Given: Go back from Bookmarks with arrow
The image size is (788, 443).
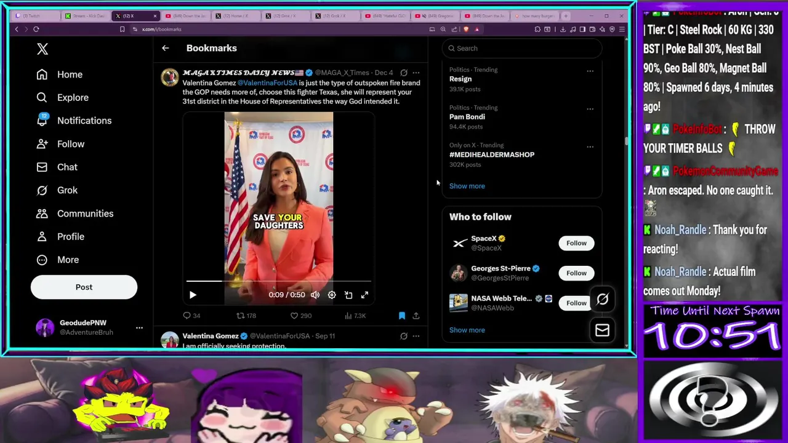Looking at the screenshot, I should (165, 48).
